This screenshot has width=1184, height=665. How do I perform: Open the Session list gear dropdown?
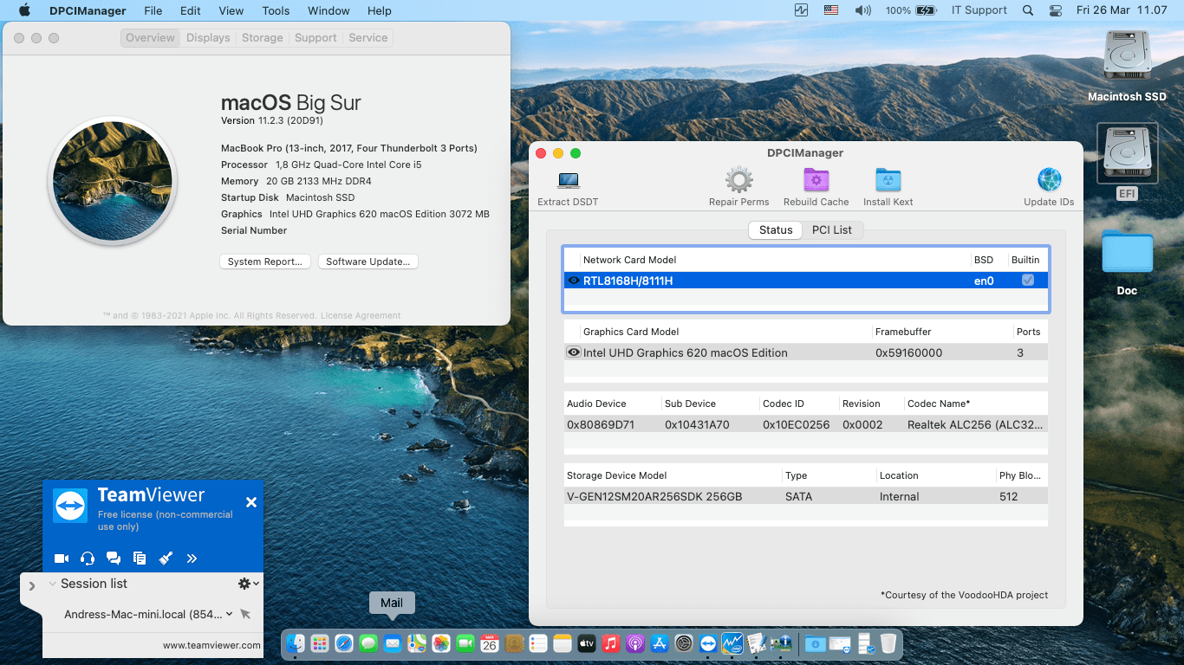click(249, 584)
